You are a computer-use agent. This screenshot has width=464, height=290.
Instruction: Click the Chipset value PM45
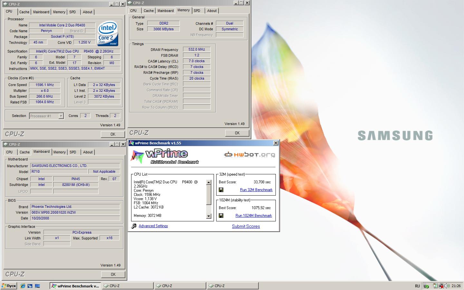(x=76, y=179)
